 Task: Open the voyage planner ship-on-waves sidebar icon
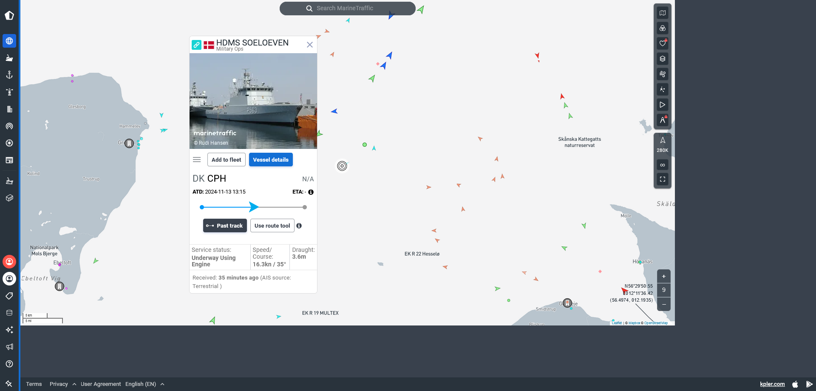point(9,181)
